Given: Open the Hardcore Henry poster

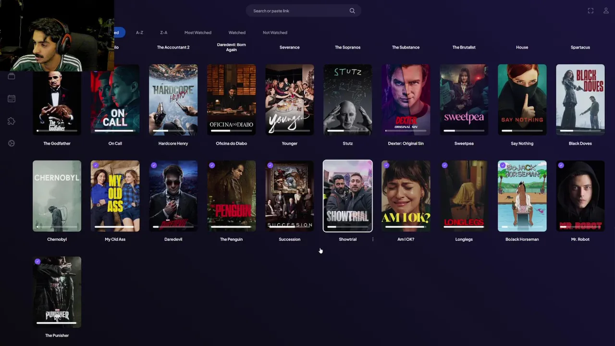Looking at the screenshot, I should [173, 100].
